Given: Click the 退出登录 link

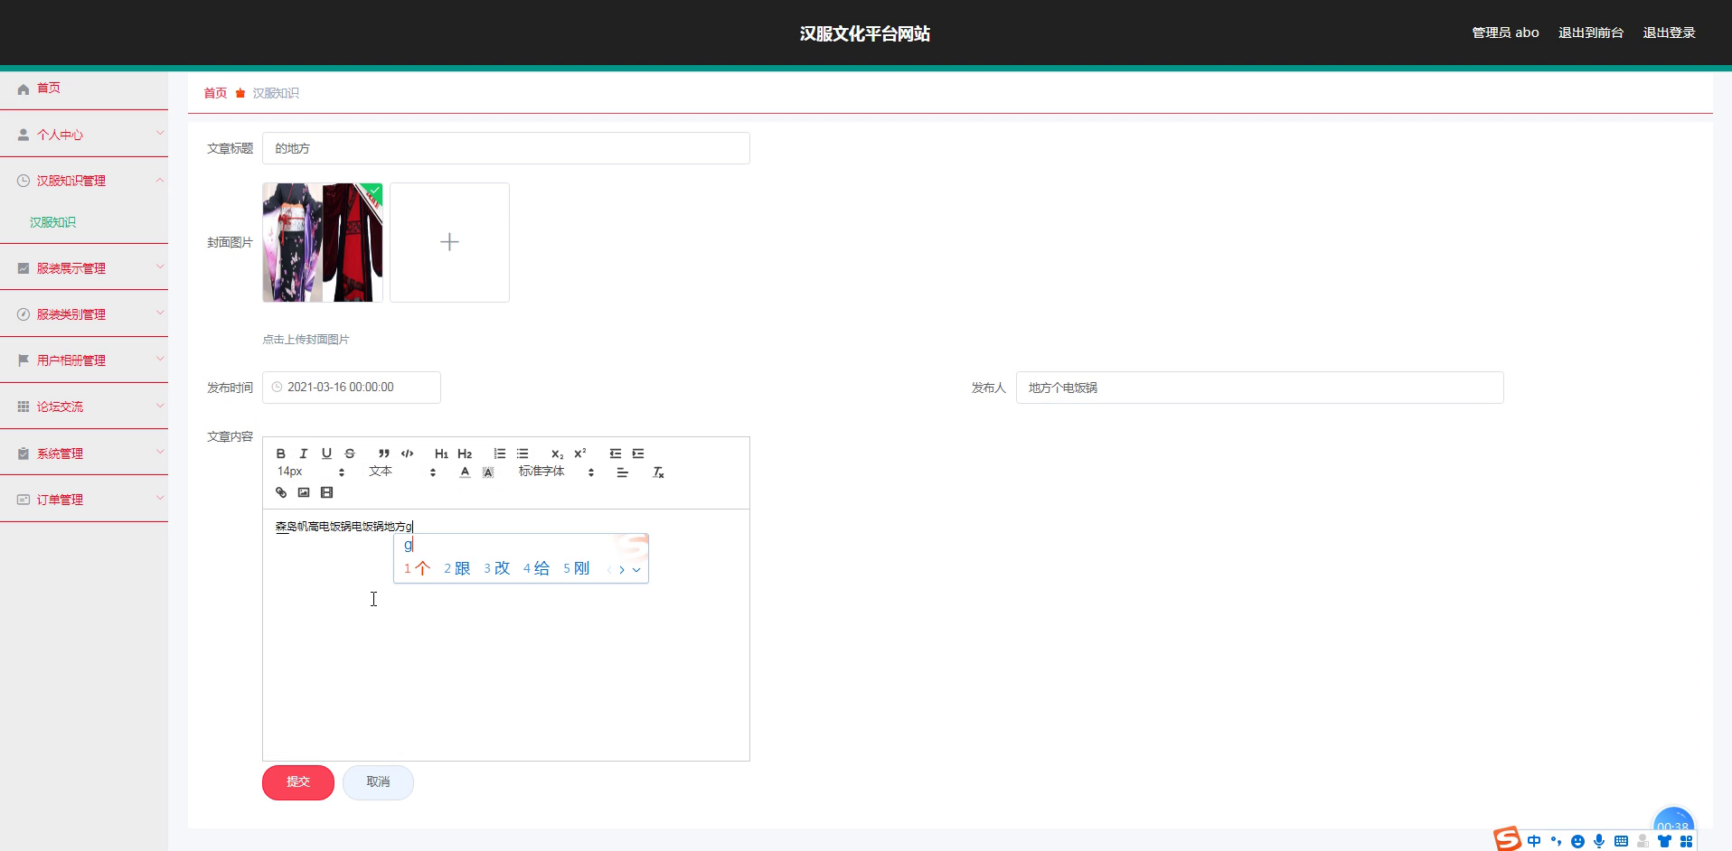Looking at the screenshot, I should tap(1669, 33).
